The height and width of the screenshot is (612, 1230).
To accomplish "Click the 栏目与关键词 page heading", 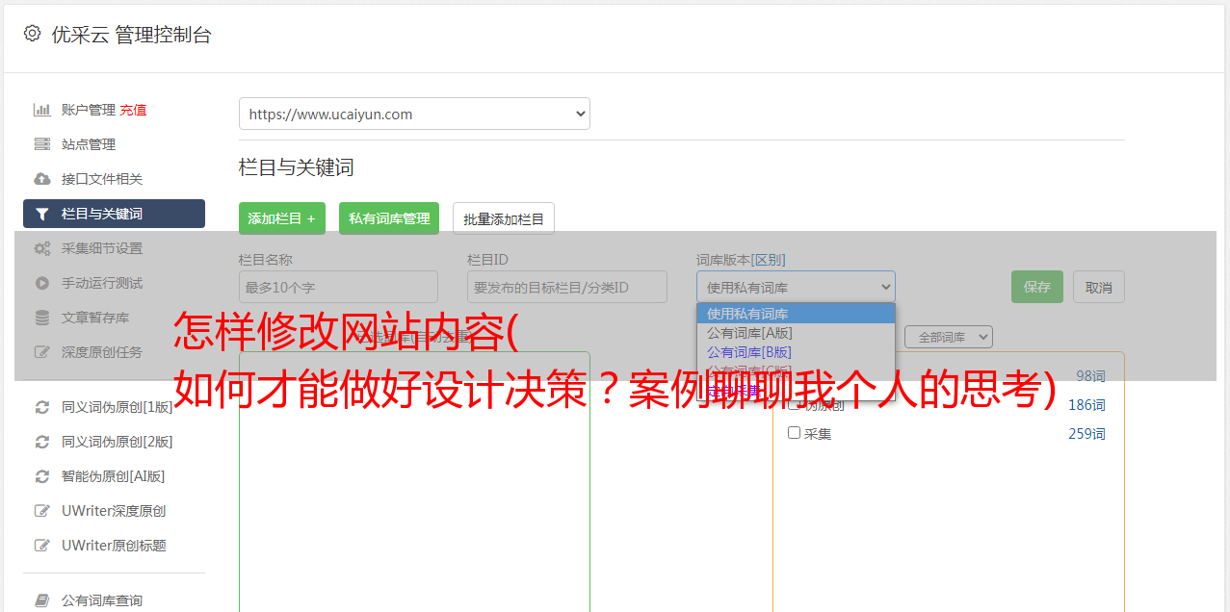I will click(297, 167).
